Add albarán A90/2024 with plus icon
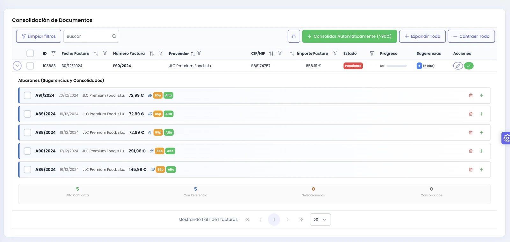510x242 pixels. click(x=482, y=151)
